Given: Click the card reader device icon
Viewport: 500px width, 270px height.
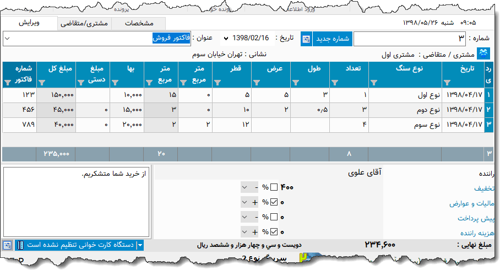Looking at the screenshot, I should click(x=20, y=245).
